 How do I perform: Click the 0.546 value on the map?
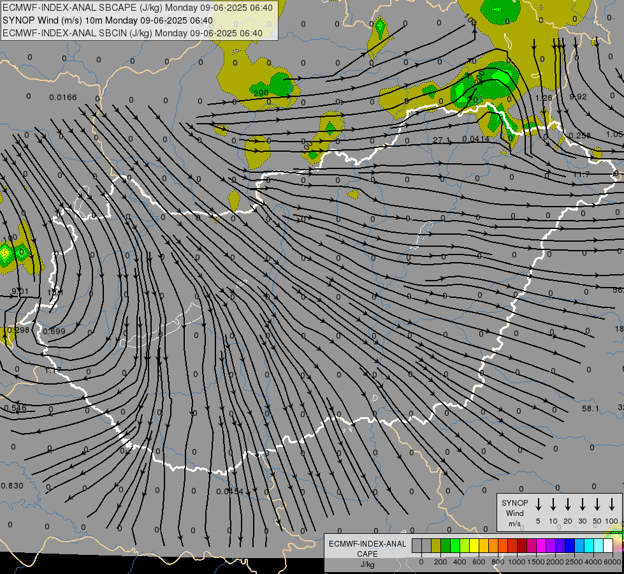(x=15, y=408)
